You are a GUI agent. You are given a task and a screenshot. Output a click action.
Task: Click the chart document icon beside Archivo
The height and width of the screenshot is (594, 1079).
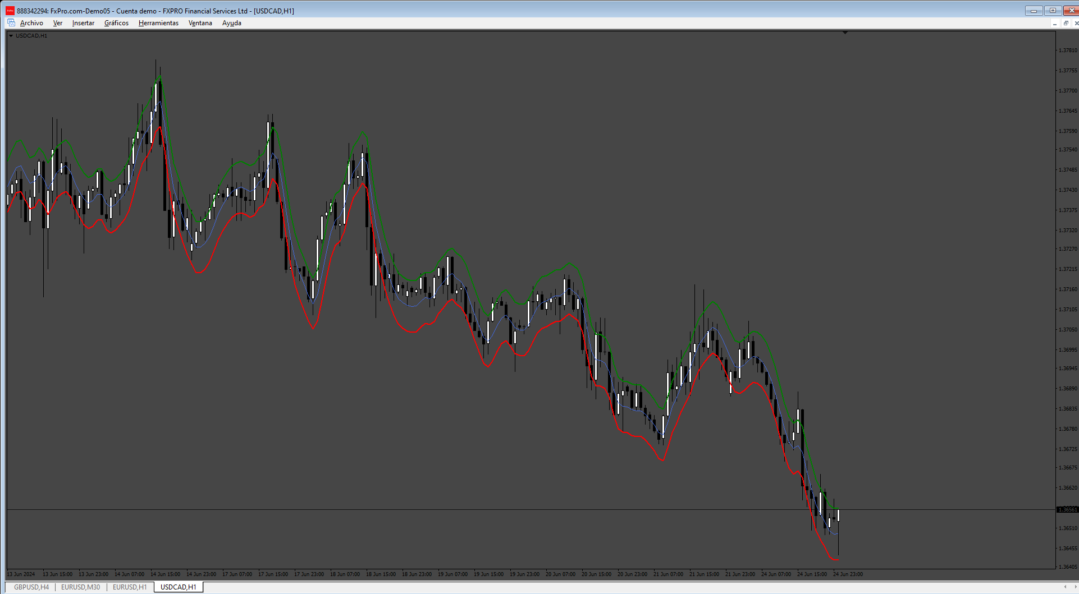(x=11, y=23)
